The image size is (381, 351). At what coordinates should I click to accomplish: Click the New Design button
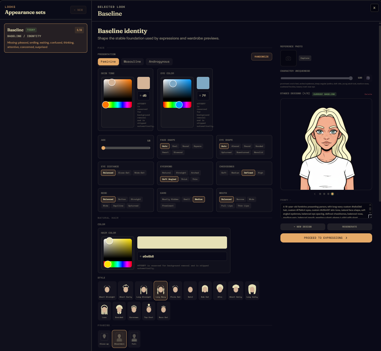pyautogui.click(x=302, y=227)
